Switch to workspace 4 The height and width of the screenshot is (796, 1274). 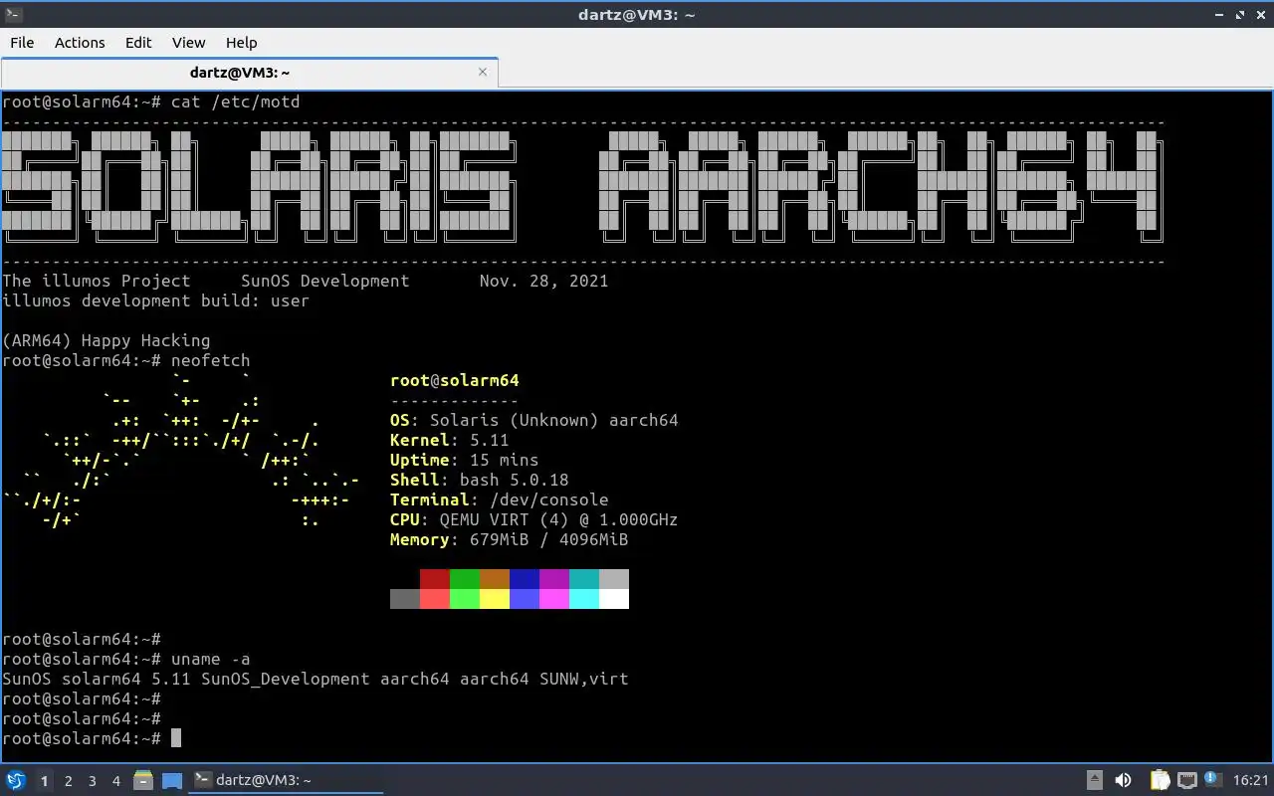click(115, 781)
